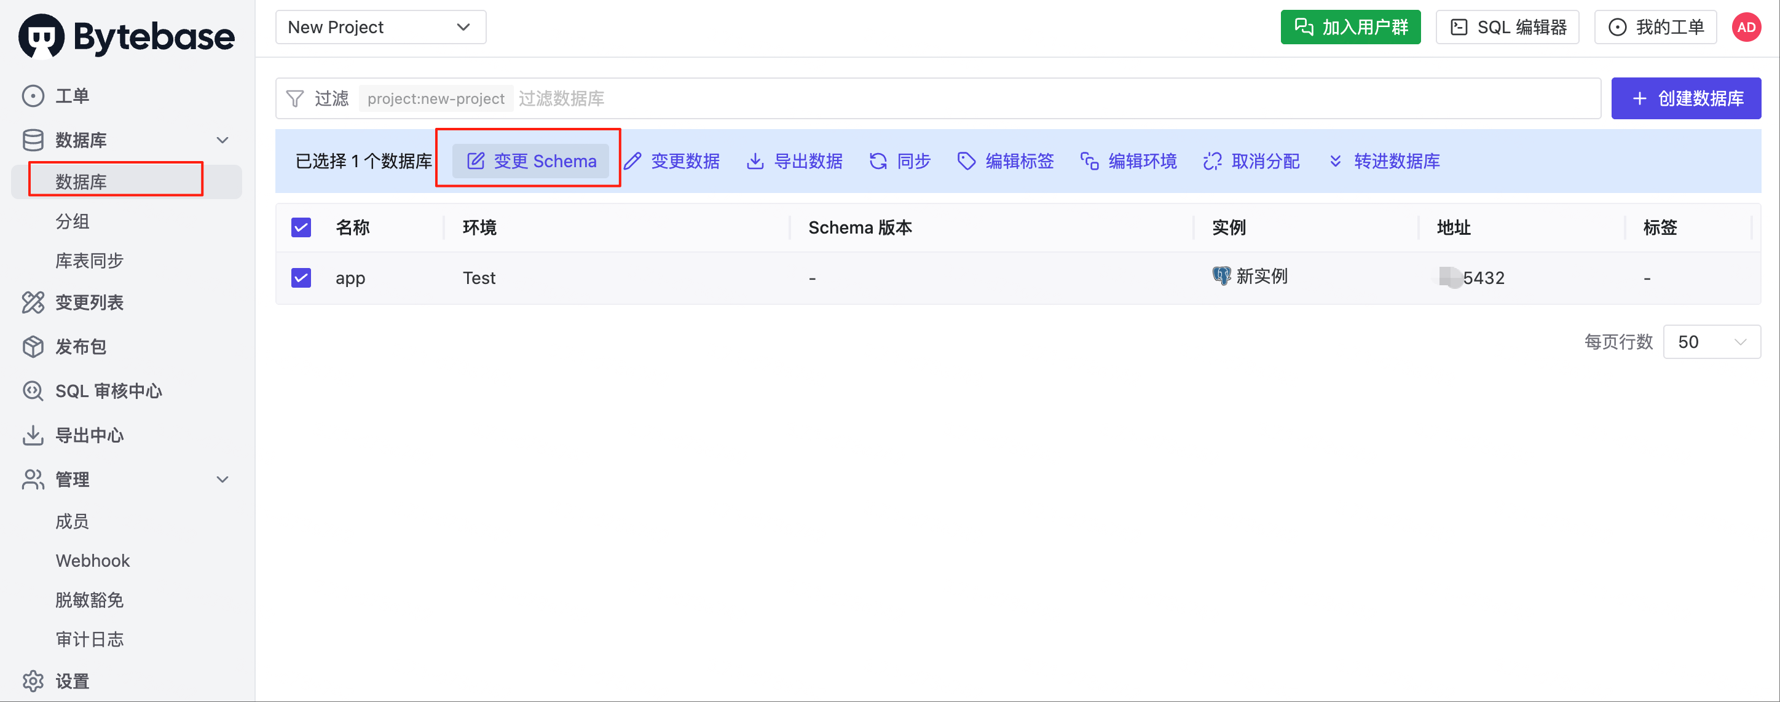1780x702 pixels.
Task: Uncheck the select-all header checkbox
Action: click(301, 227)
